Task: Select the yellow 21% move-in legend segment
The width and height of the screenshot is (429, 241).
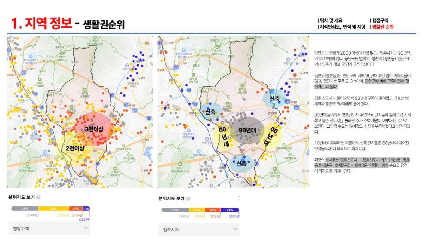Action: pos(197,210)
